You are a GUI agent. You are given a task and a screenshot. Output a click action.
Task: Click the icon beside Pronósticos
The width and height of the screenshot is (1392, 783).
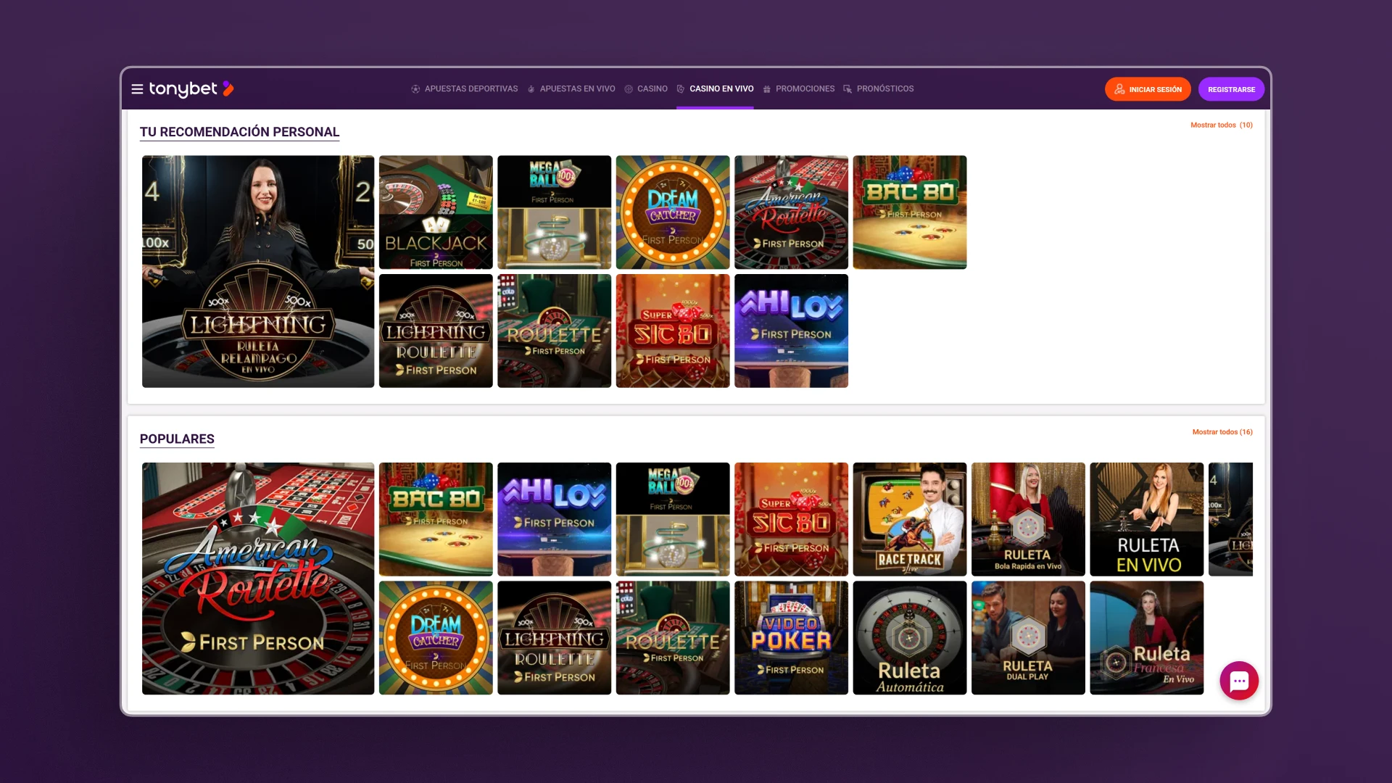(848, 89)
